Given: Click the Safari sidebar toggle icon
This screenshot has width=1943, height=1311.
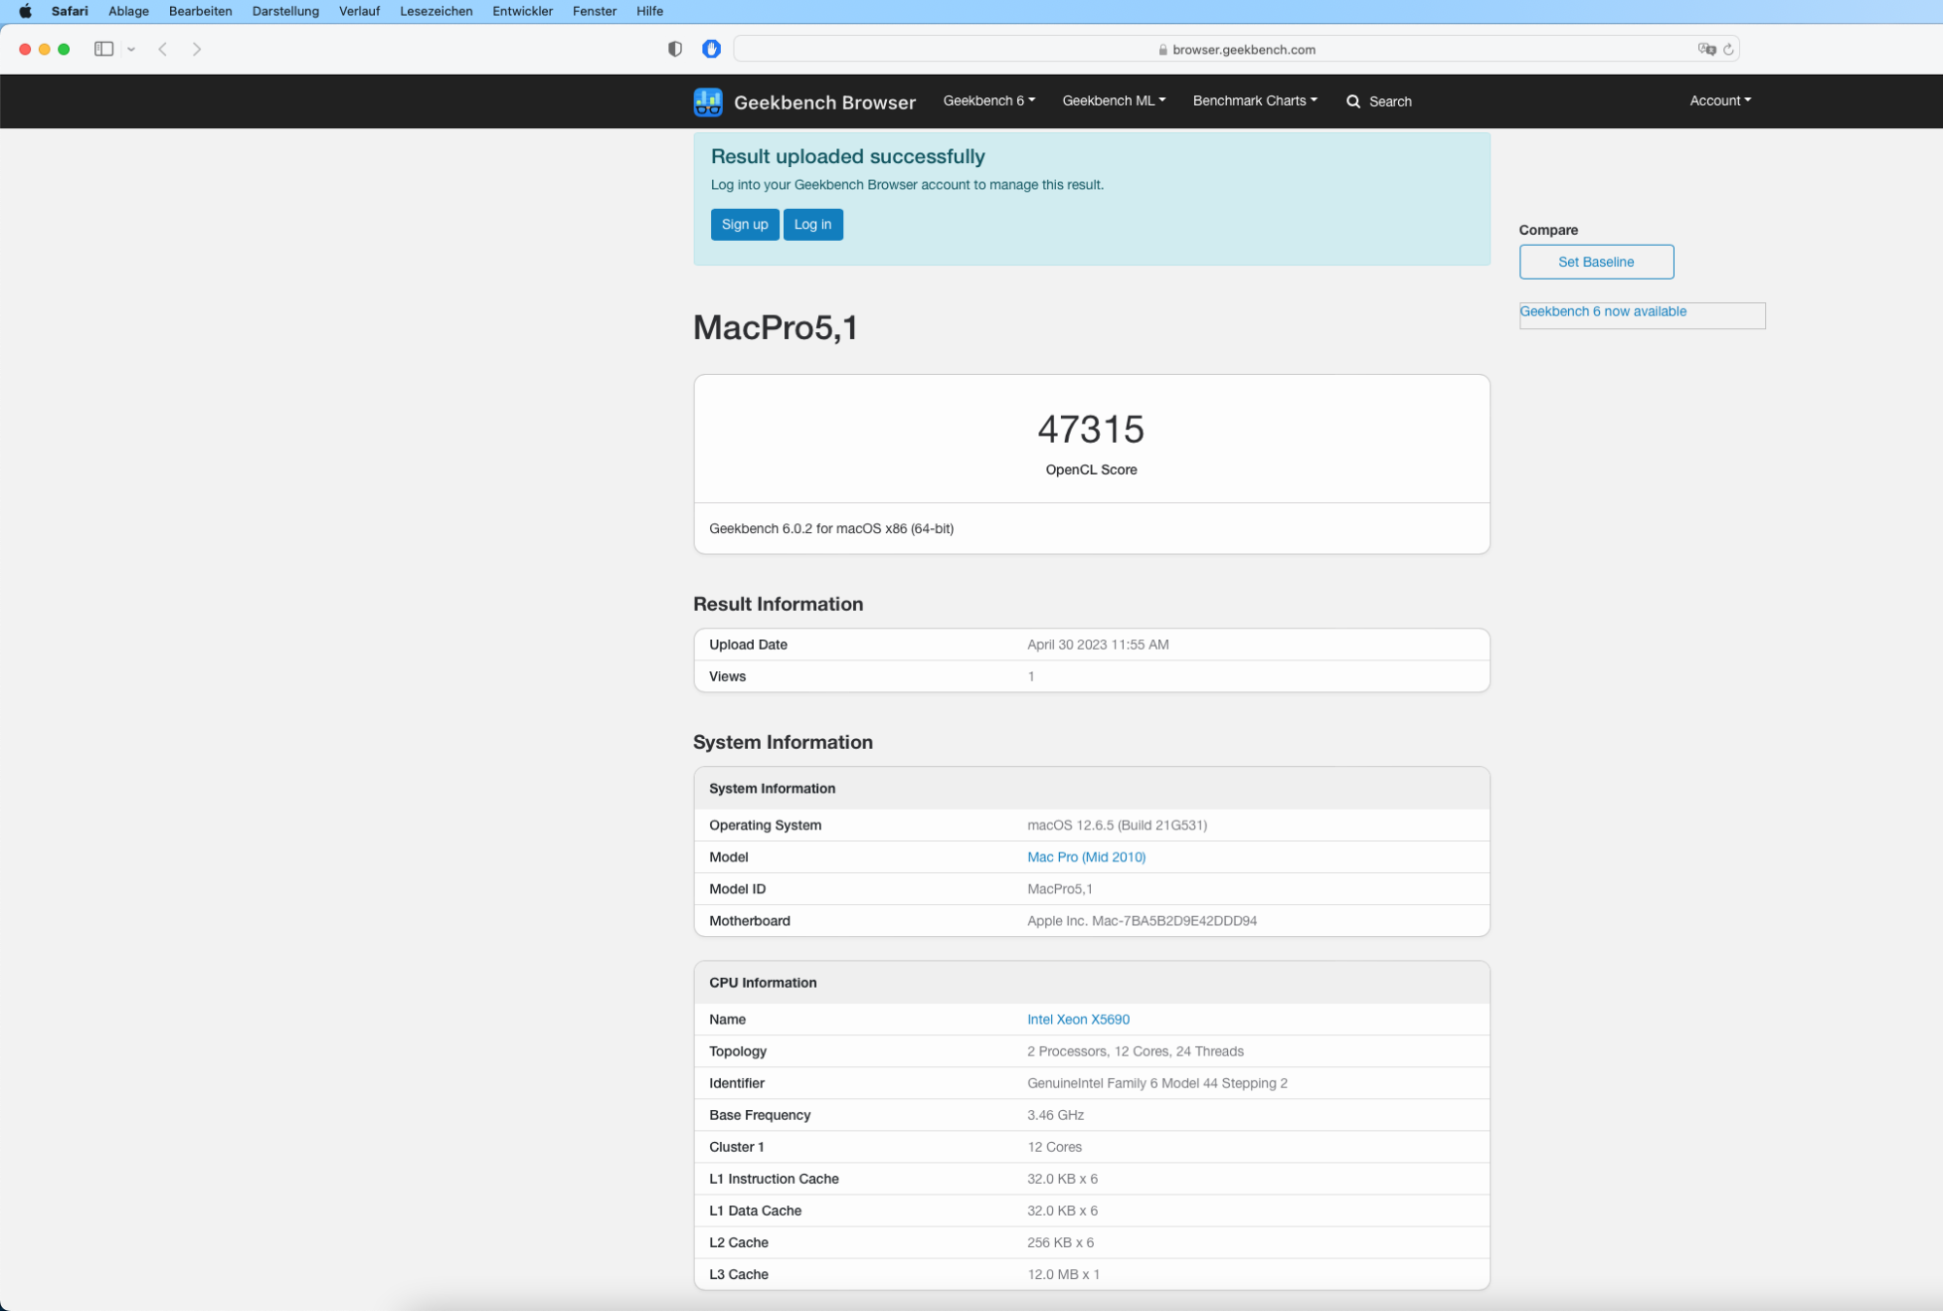Looking at the screenshot, I should coord(104,50).
